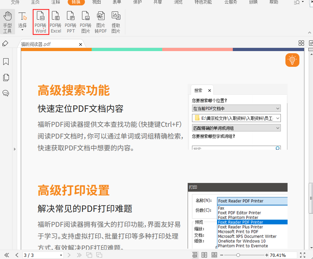
Task: Switch to the 视图 ribbon tab
Action: coord(96,3)
